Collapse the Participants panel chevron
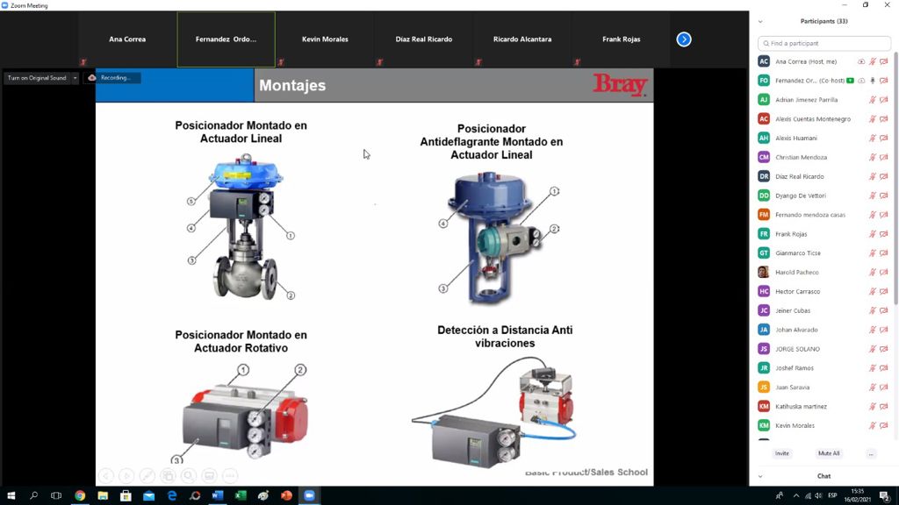 coord(760,21)
